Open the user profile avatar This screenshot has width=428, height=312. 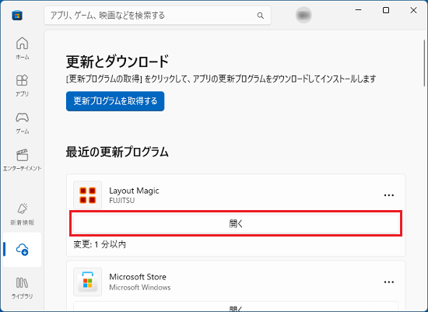303,15
